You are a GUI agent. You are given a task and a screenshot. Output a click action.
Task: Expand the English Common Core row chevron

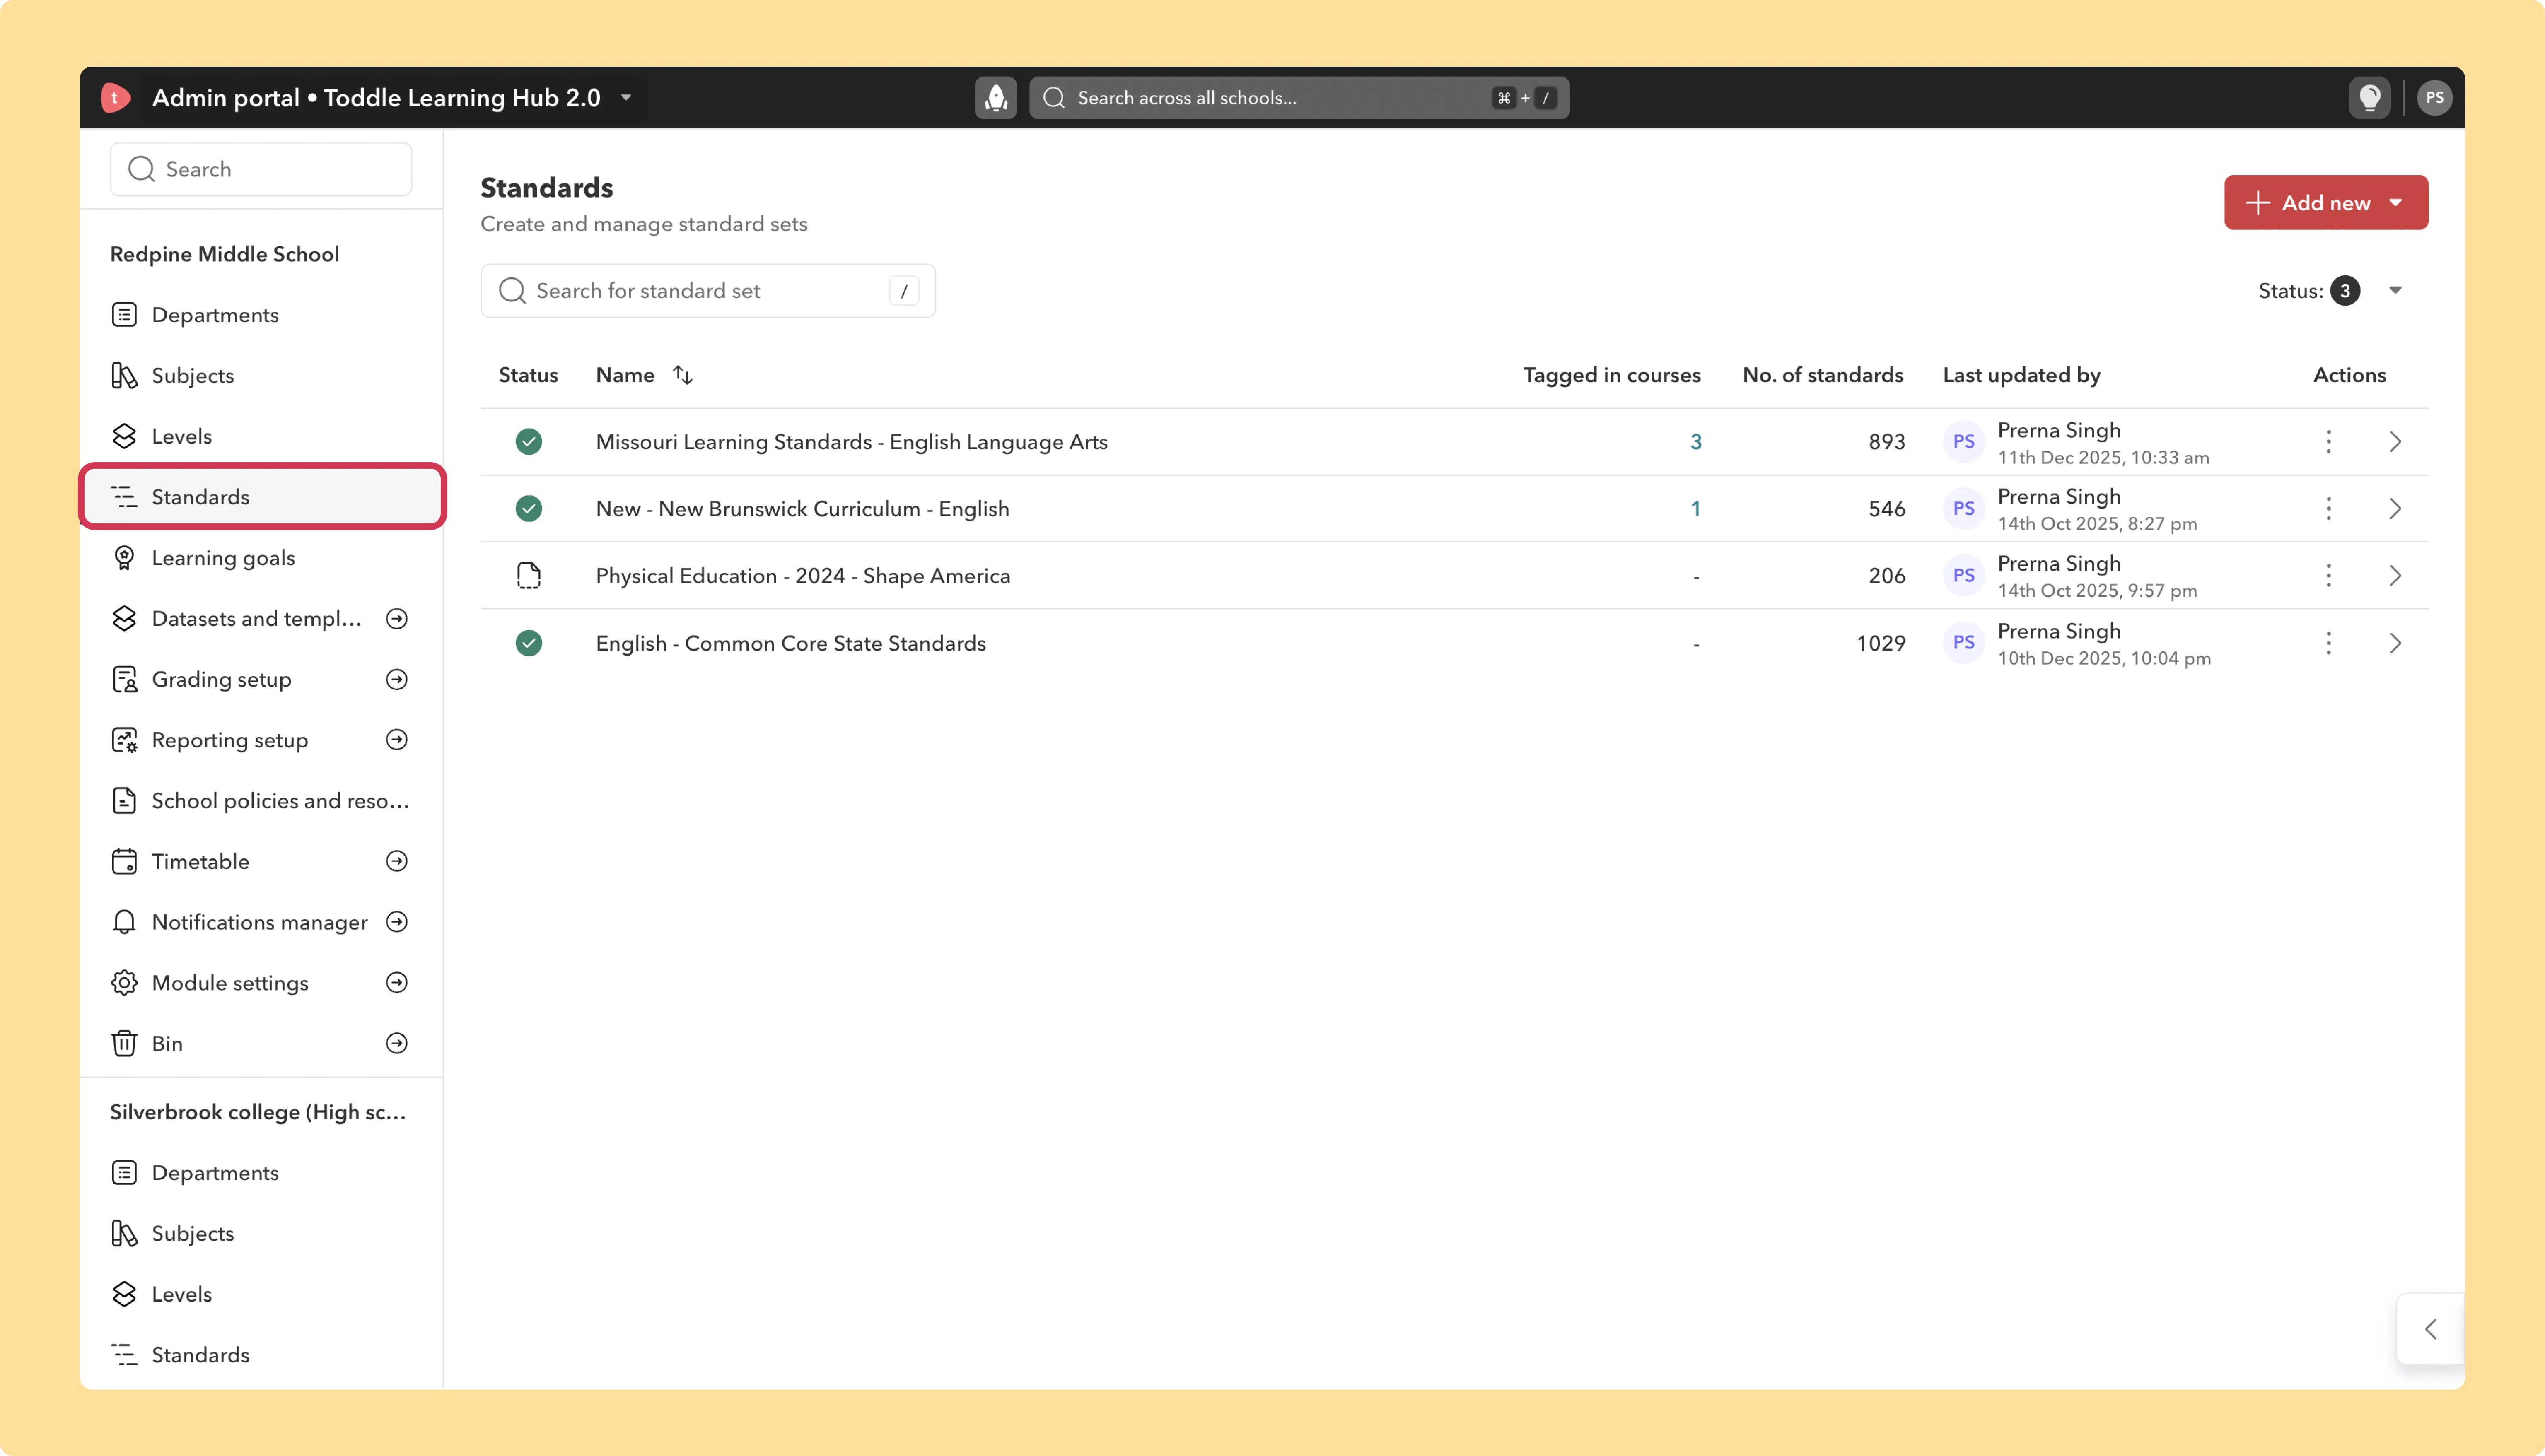point(2395,643)
